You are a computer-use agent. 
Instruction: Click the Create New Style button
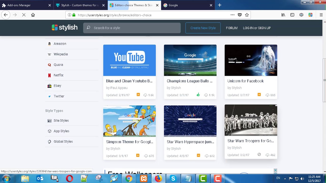tap(203, 28)
